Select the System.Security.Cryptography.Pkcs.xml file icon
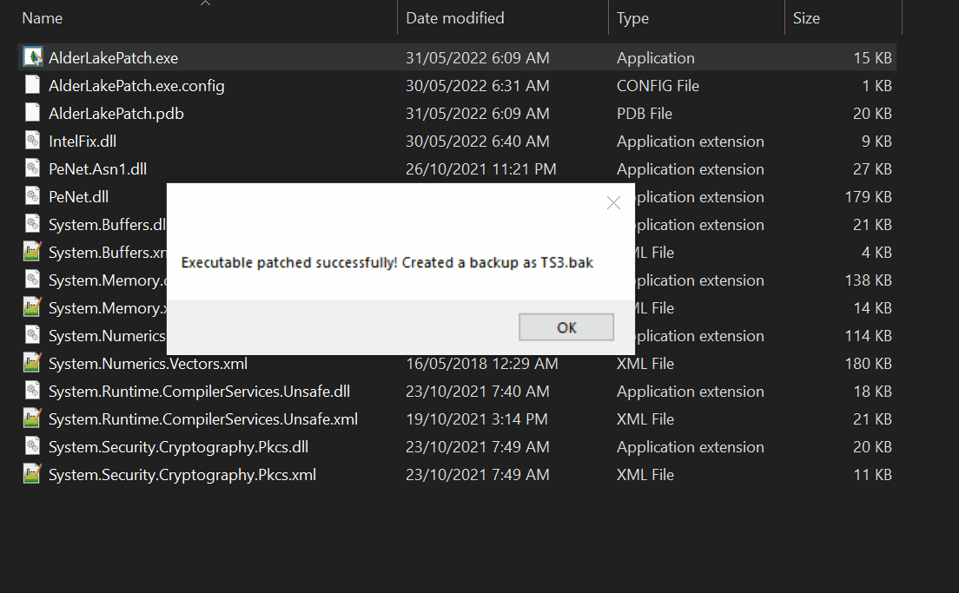 point(32,475)
